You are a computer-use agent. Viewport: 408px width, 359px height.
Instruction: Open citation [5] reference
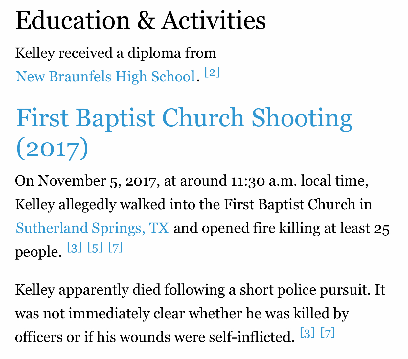pos(95,247)
